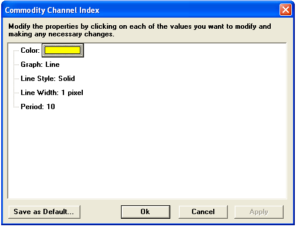This screenshot has height=227, width=296.
Task: Open the yellow Color swatch picker
Action: pos(63,50)
